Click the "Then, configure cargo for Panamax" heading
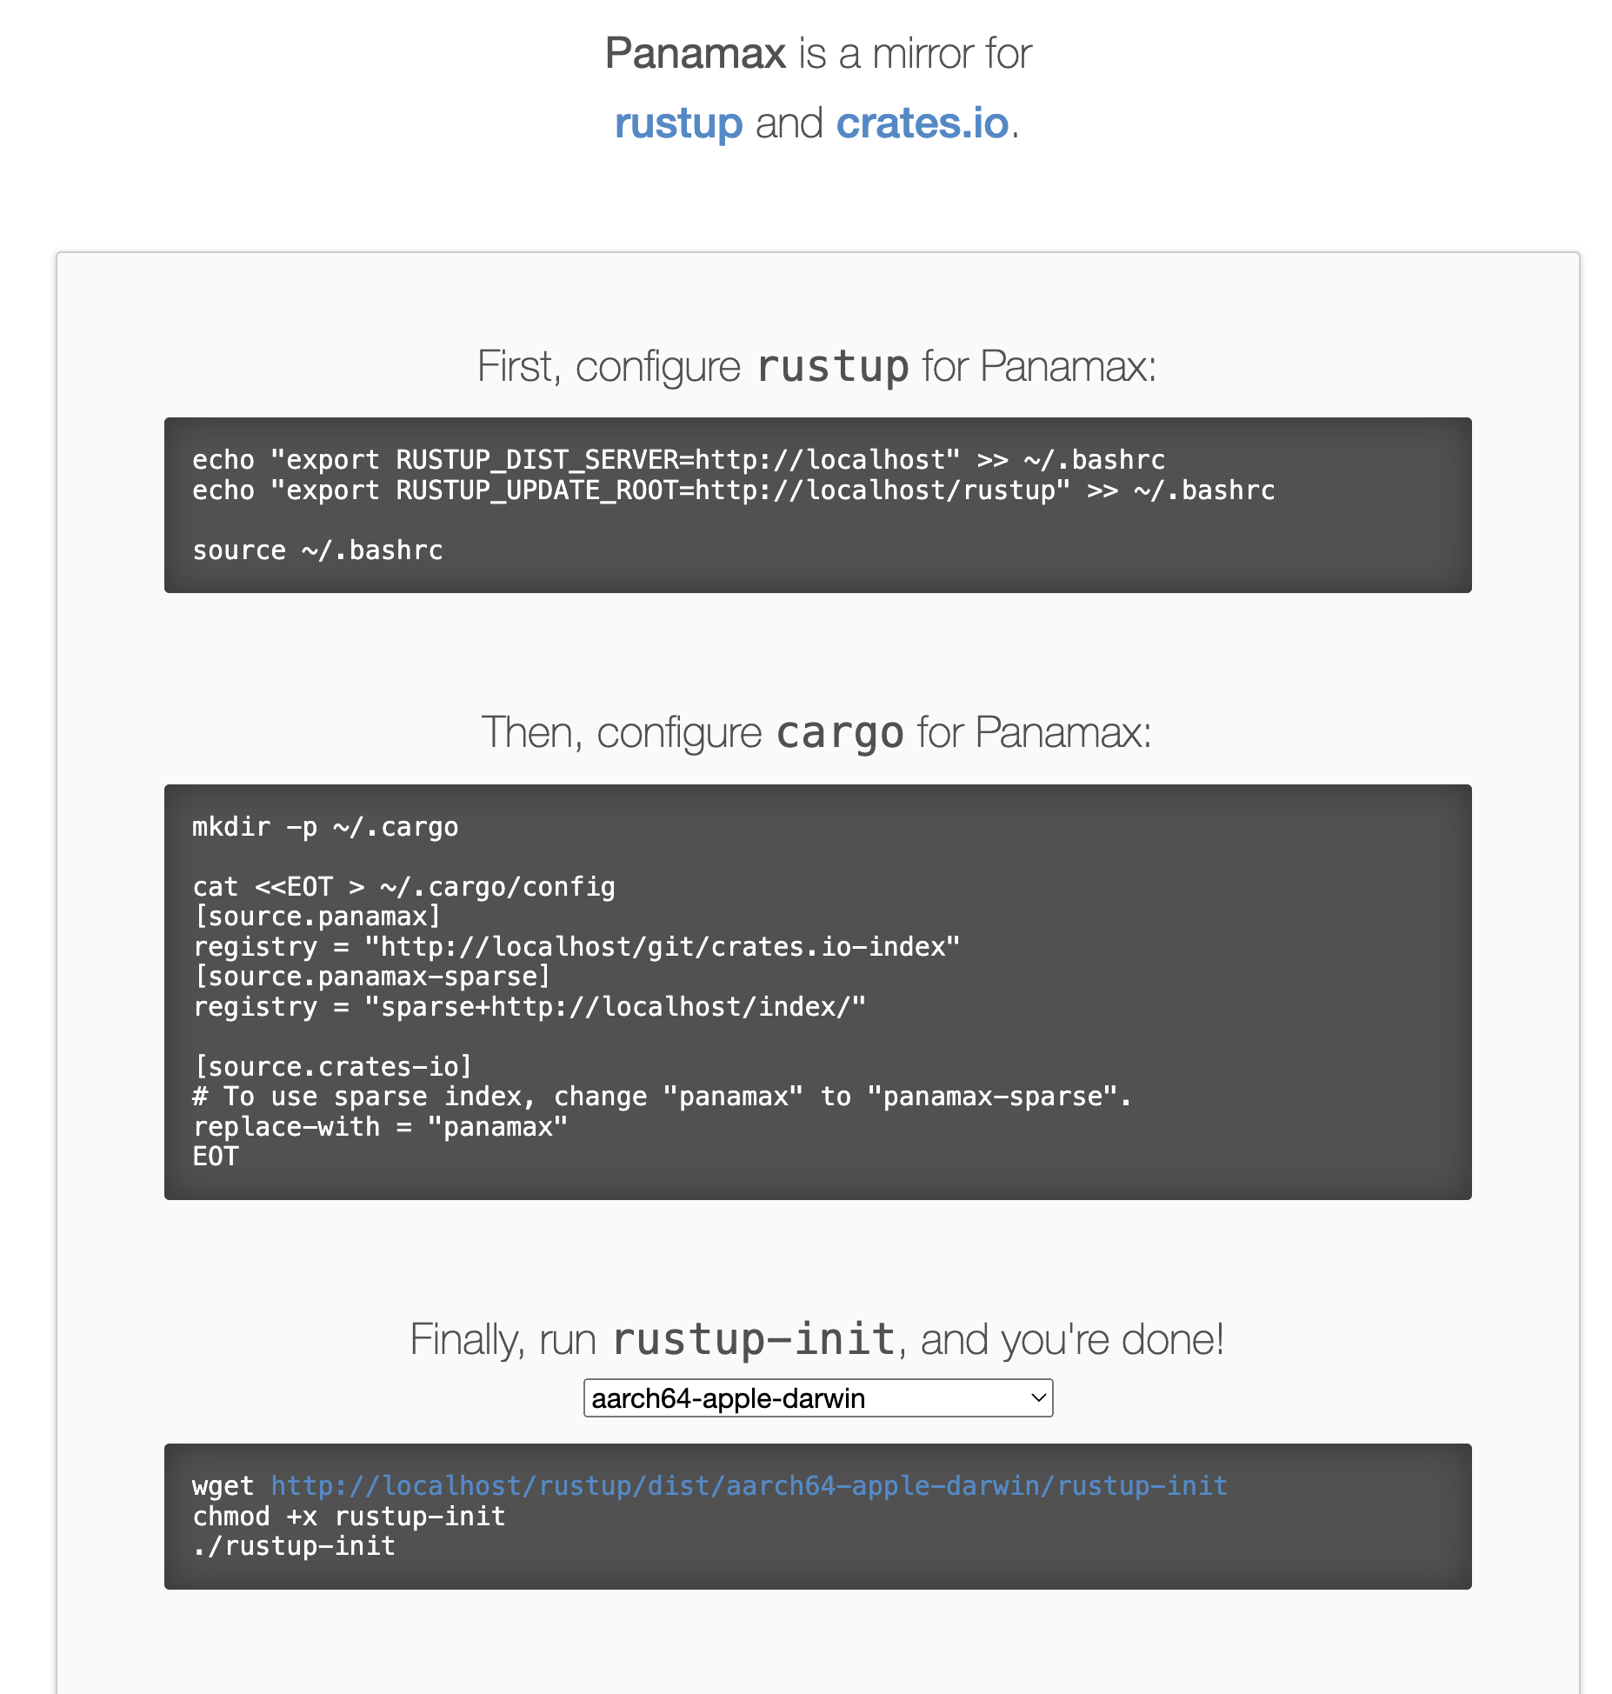The height and width of the screenshot is (1694, 1612). (x=816, y=732)
